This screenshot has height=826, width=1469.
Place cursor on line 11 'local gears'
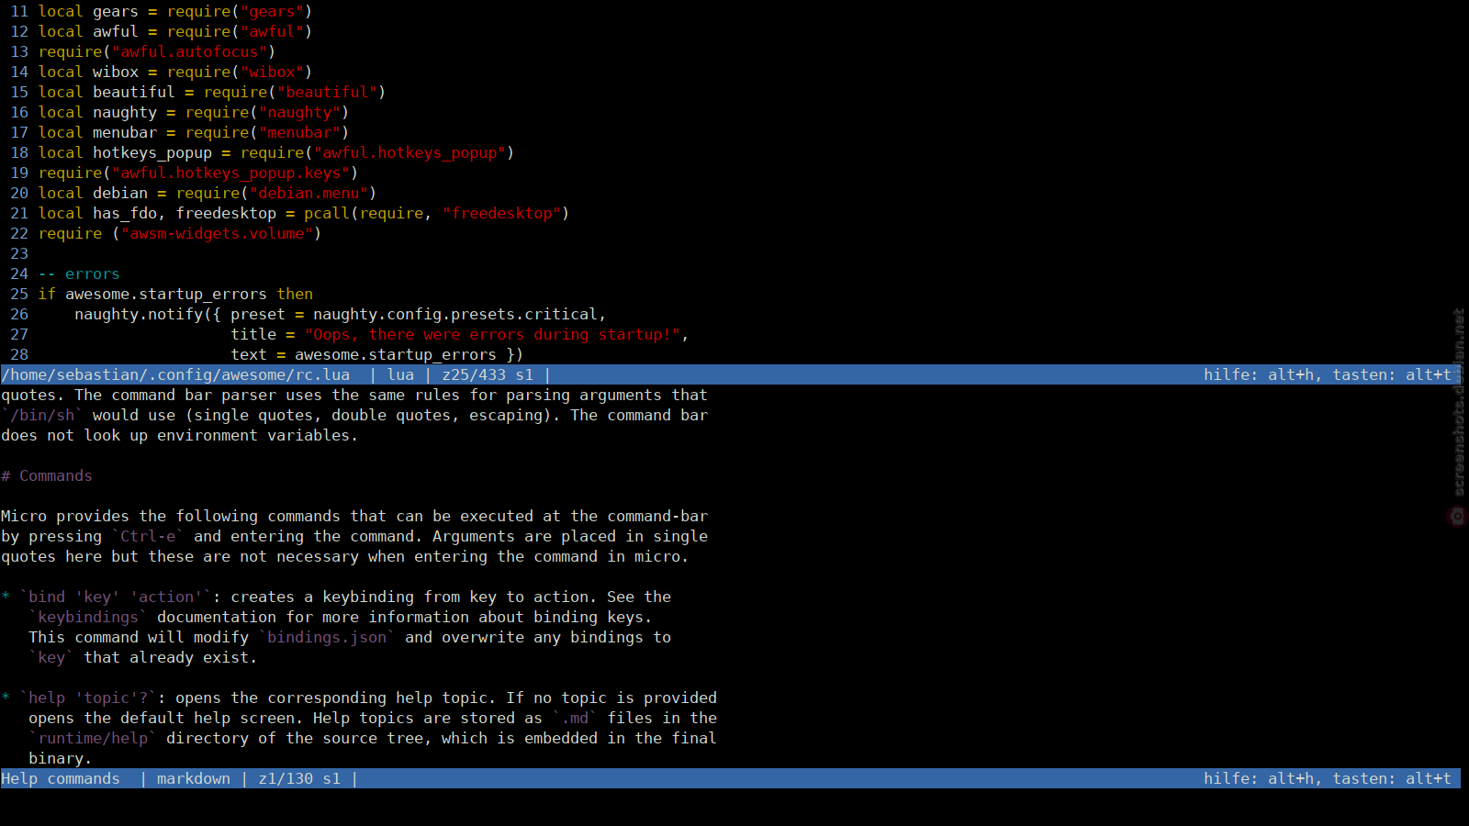(x=88, y=11)
